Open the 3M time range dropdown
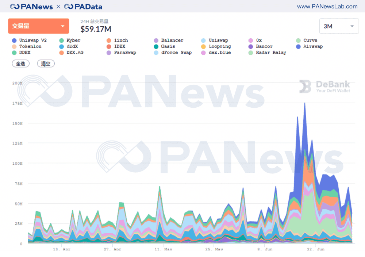365x257 pixels. coord(339,26)
